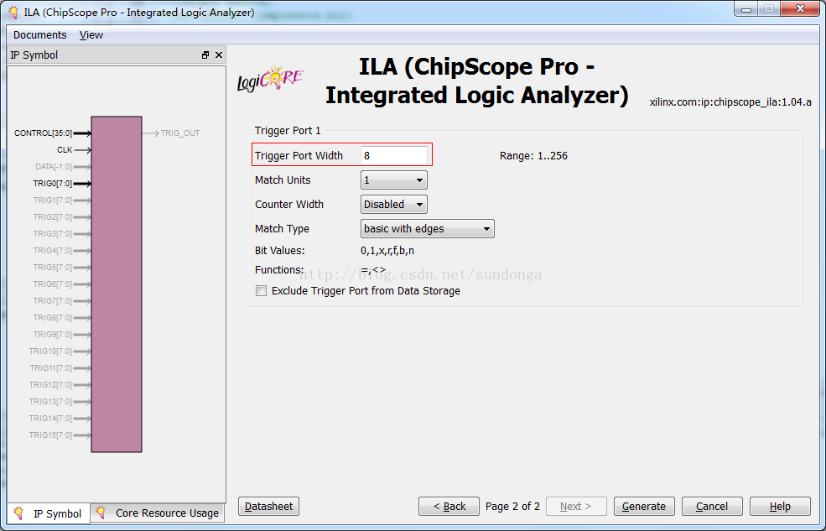Open the Match Type dropdown
The height and width of the screenshot is (531, 826).
(427, 229)
